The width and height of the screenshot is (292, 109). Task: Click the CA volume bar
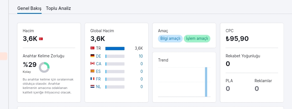tap(115, 64)
